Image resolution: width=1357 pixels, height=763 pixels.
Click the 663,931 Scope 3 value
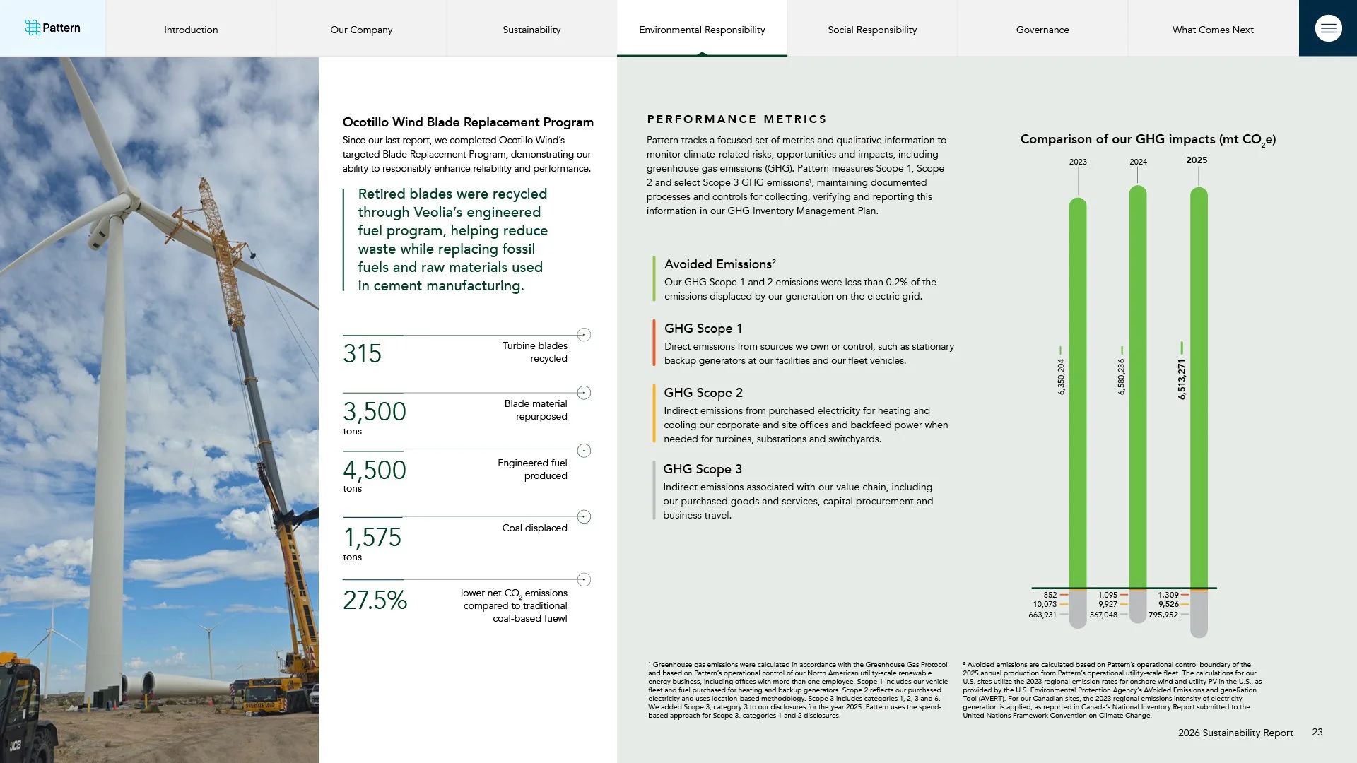pos(1042,615)
